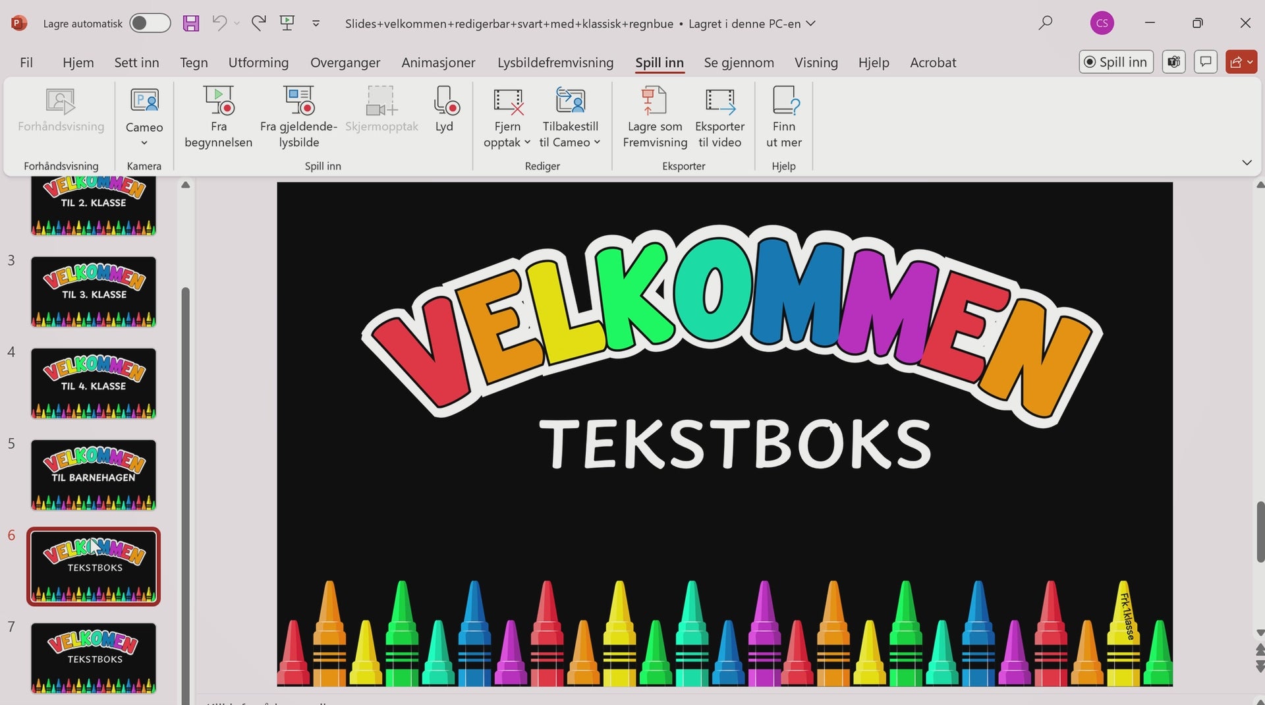Open the share button at top right
The image size is (1265, 705).
point(1241,62)
